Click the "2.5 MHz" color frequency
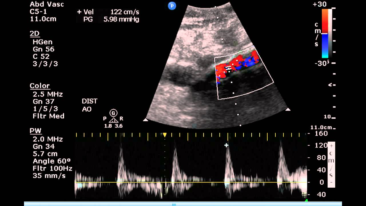This screenshot has width=366, height=206. pyautogui.click(x=47, y=94)
